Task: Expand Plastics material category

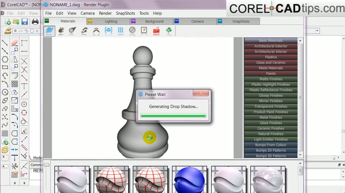Action: coord(271,57)
